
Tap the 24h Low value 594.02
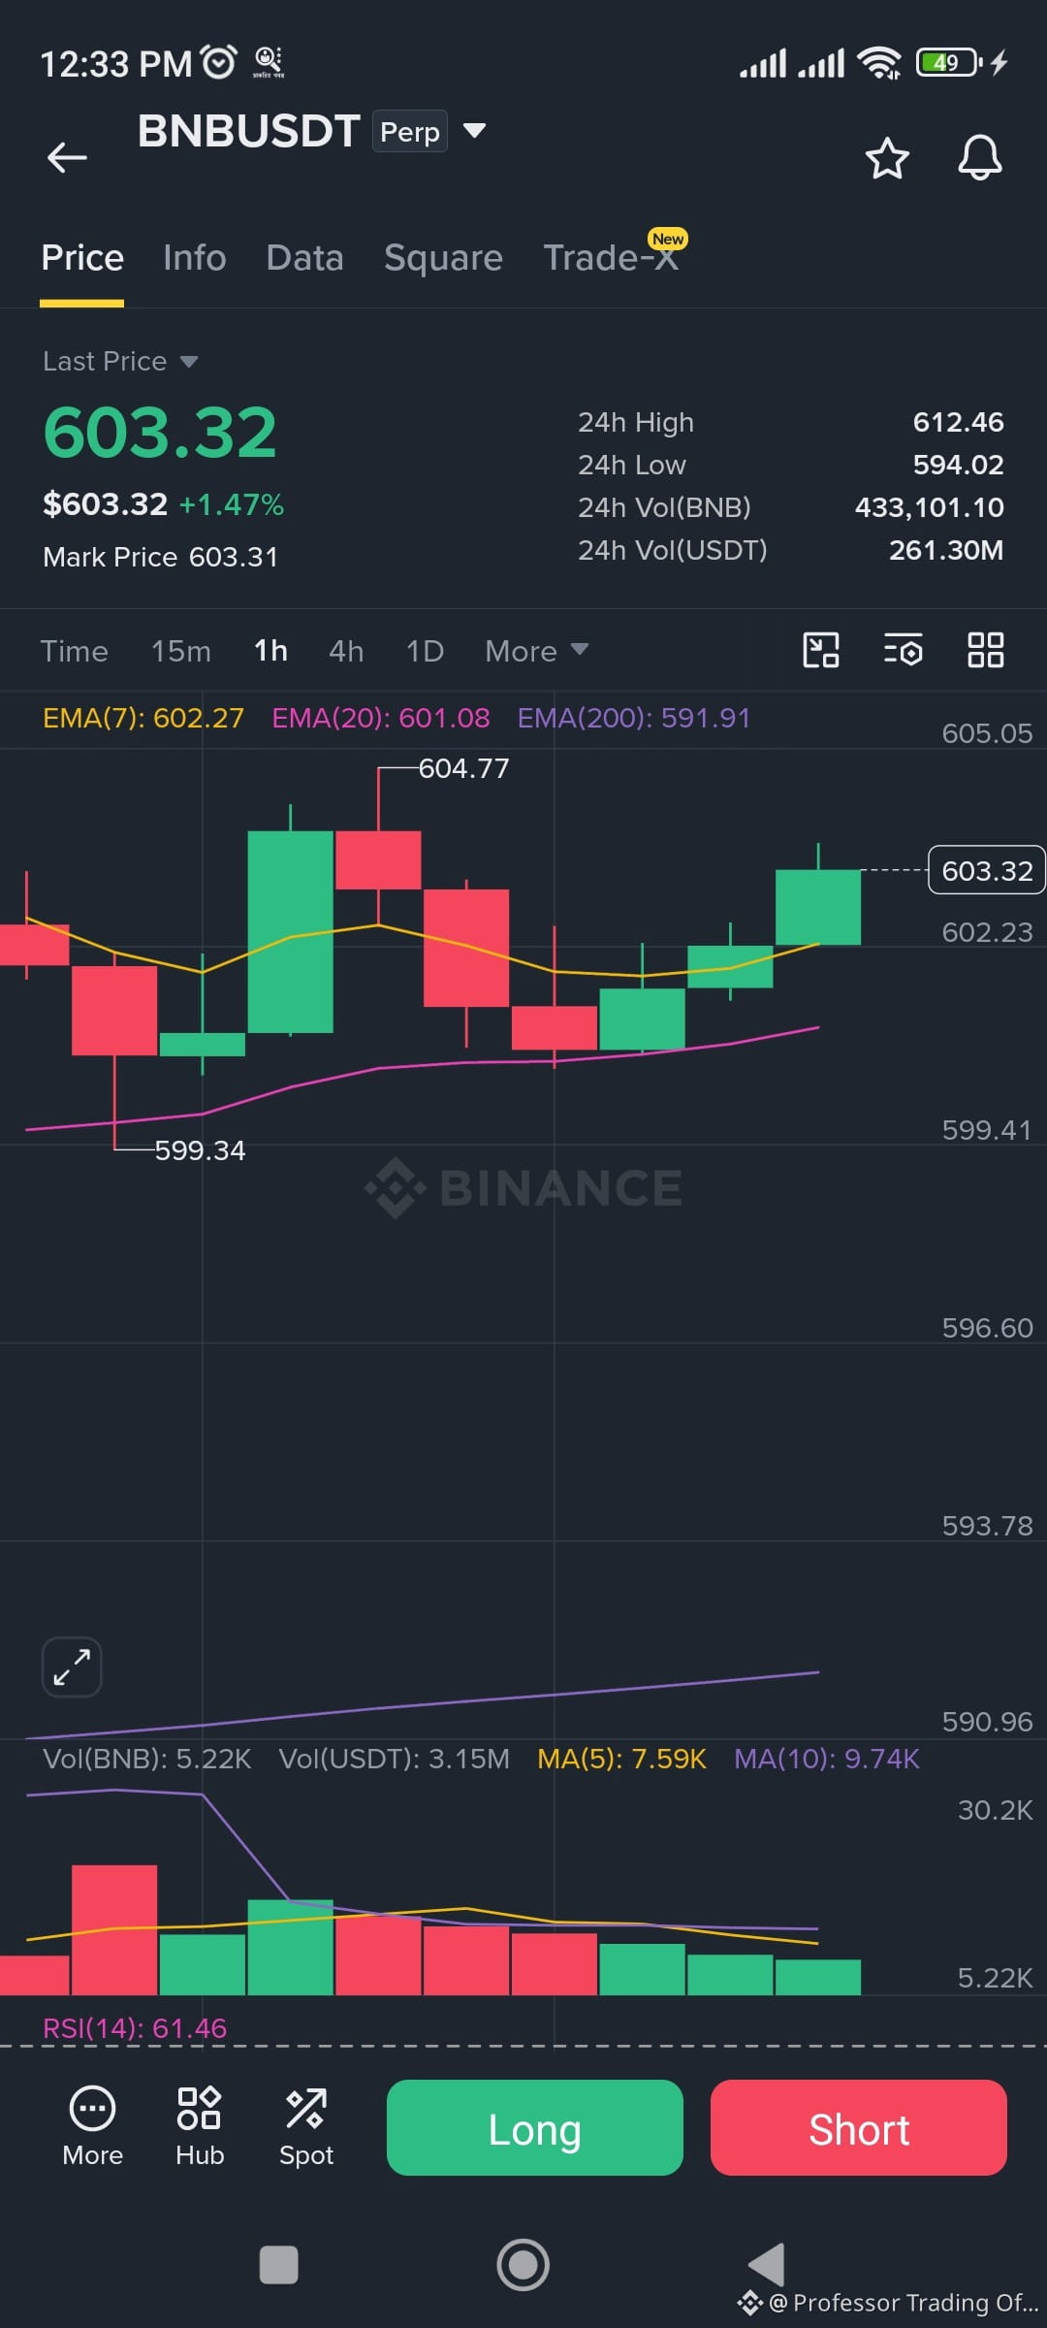click(958, 465)
